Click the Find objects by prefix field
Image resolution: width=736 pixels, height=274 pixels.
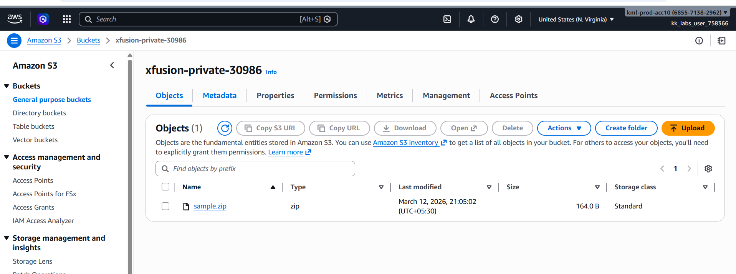click(x=255, y=169)
